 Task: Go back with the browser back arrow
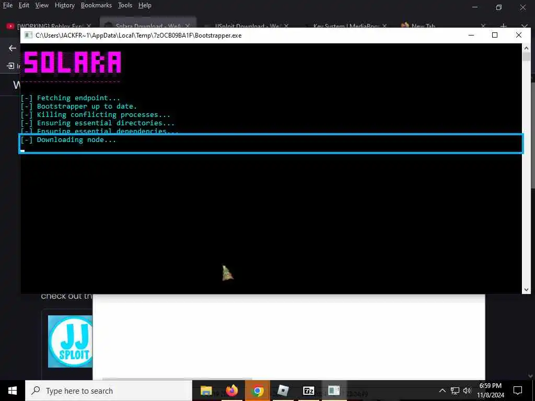point(13,48)
